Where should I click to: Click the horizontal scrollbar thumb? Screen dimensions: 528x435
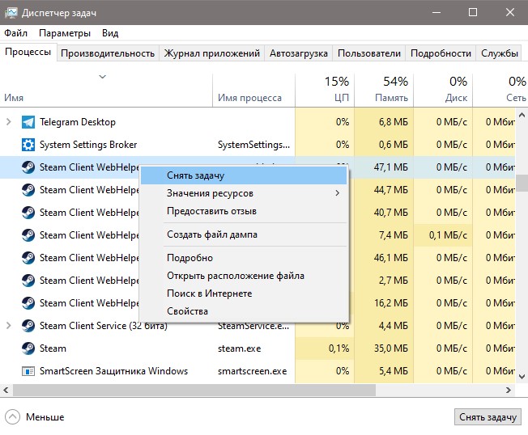(194, 391)
